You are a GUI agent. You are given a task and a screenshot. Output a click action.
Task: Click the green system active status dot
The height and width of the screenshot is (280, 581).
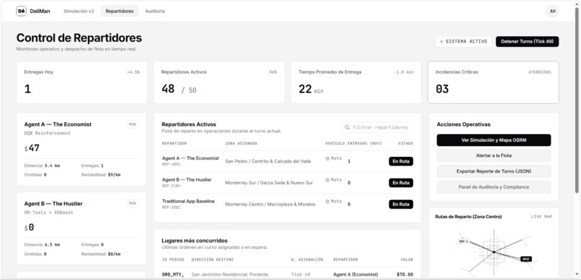coord(441,42)
